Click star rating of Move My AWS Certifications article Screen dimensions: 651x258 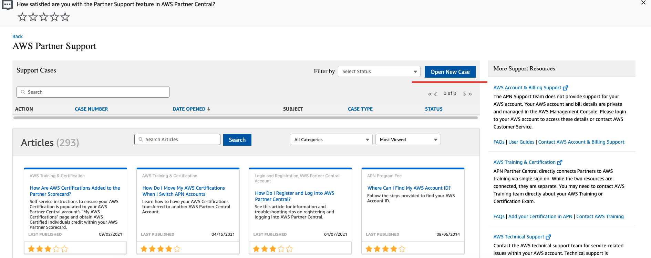coord(161,249)
